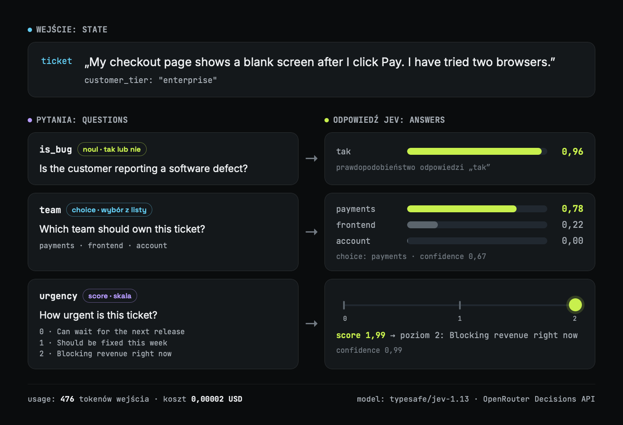Click the 0,78 payments value
Screen dimensions: 623x425
tap(572, 209)
